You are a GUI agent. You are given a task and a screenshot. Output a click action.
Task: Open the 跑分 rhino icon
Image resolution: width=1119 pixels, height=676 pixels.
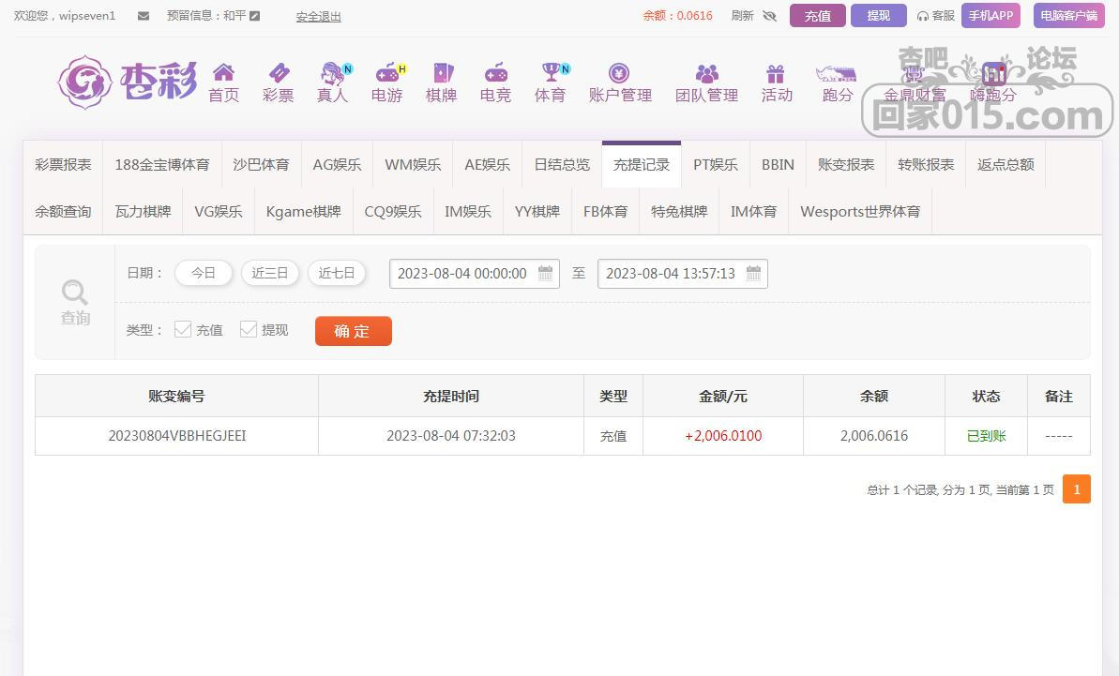coord(836,73)
